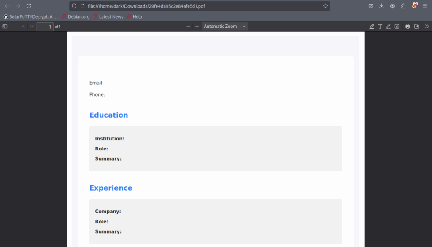The image size is (432, 247).
Task: Toggle the PDF viewer sidebar
Action: point(5,27)
